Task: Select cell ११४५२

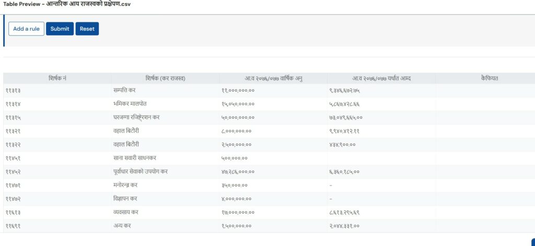Action: (x=57, y=172)
